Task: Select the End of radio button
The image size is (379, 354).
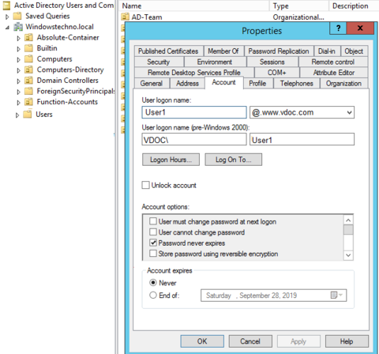Action: click(x=153, y=296)
